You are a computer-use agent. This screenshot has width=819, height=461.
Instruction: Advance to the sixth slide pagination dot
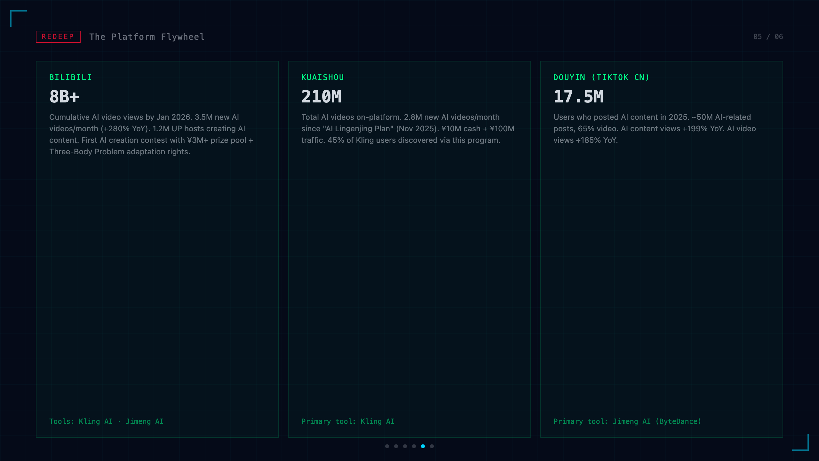(x=432, y=446)
